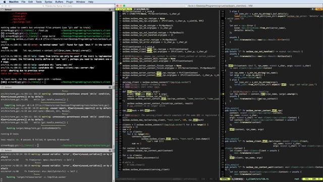323x182 pixels.
Task: Click c_client/src/lib.rs filename in status line
Action: (257, 179)
